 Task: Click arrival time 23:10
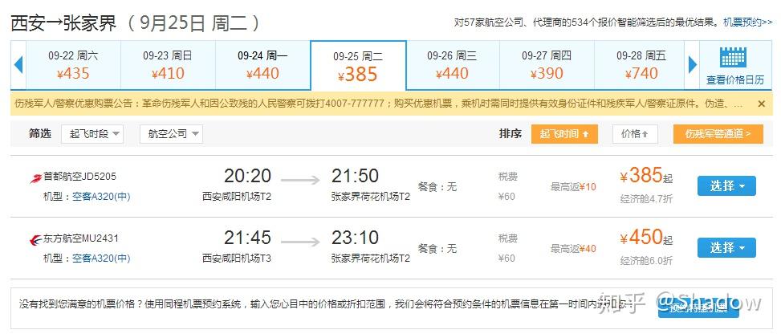(355, 238)
